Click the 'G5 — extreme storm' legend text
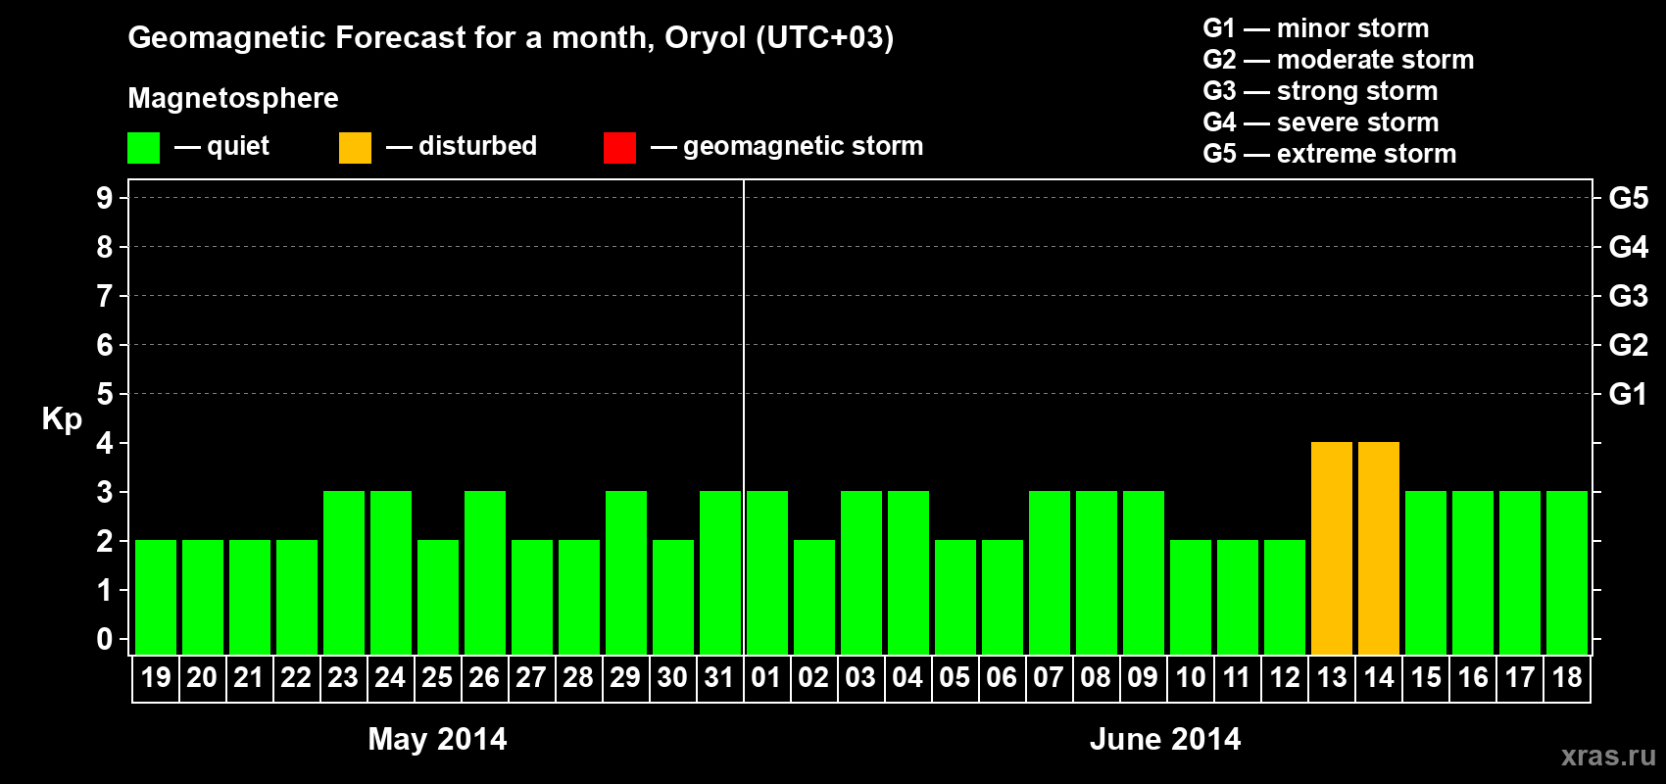The width and height of the screenshot is (1666, 784). (1330, 154)
